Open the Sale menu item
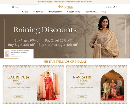The width and height of the screenshot is (130, 104). pyautogui.click(x=104, y=12)
